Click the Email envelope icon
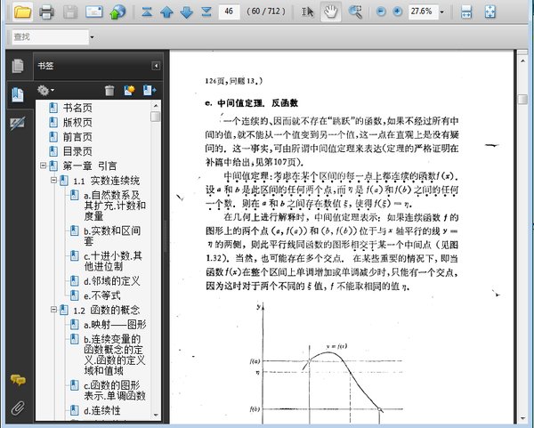This screenshot has width=534, height=428. [x=94, y=12]
